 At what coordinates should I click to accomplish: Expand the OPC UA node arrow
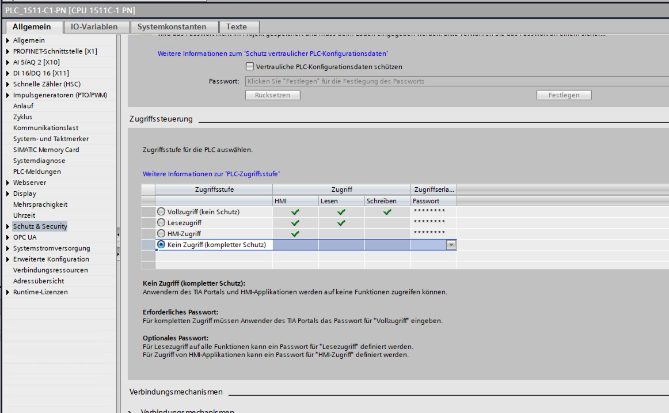point(7,237)
